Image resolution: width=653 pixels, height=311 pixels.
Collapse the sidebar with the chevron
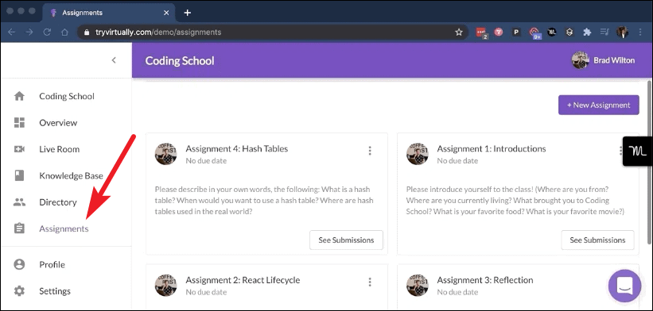114,60
